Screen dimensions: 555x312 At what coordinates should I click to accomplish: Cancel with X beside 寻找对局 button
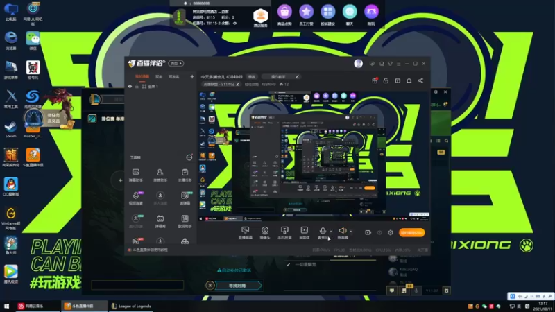click(x=210, y=286)
